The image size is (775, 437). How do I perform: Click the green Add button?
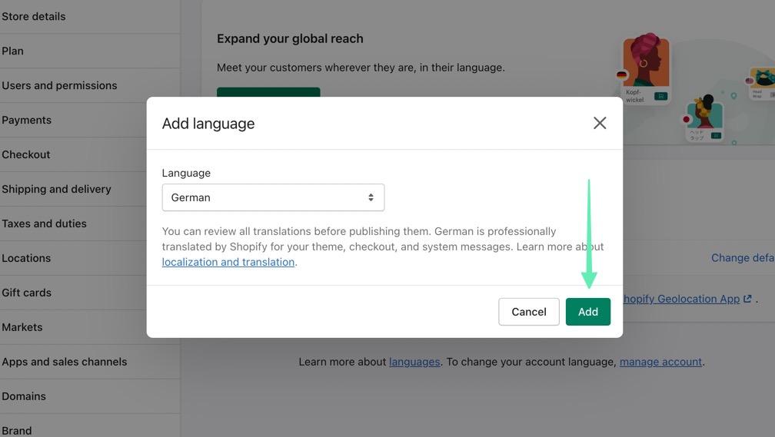587,312
